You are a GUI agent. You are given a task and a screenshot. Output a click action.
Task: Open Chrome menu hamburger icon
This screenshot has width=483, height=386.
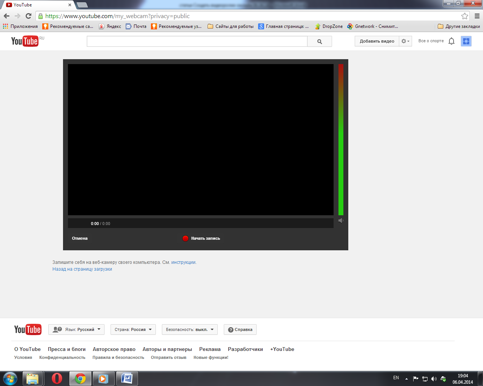coord(477,16)
